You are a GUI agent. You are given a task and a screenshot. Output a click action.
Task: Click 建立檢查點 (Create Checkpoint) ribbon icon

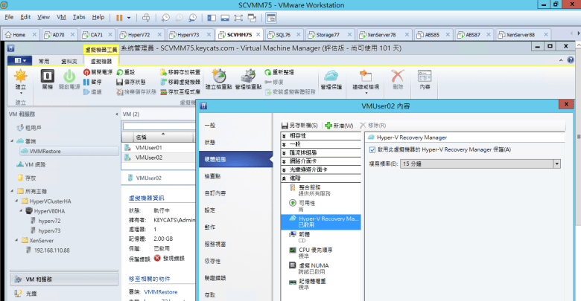tap(219, 77)
